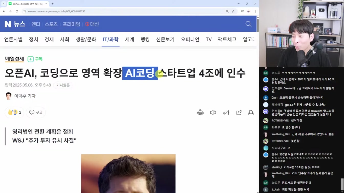Screen dimensions: 344x193
Task: Expand the tab search dropdown arrow
Action: click(x=4, y=4)
